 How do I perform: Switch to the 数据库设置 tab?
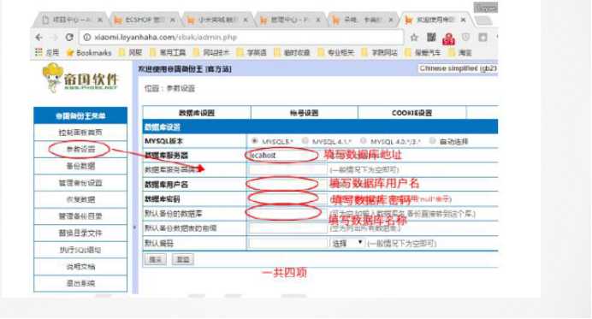click(x=197, y=113)
